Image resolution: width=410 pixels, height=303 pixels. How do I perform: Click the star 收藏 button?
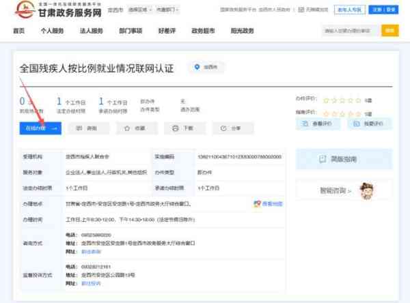[137, 128]
